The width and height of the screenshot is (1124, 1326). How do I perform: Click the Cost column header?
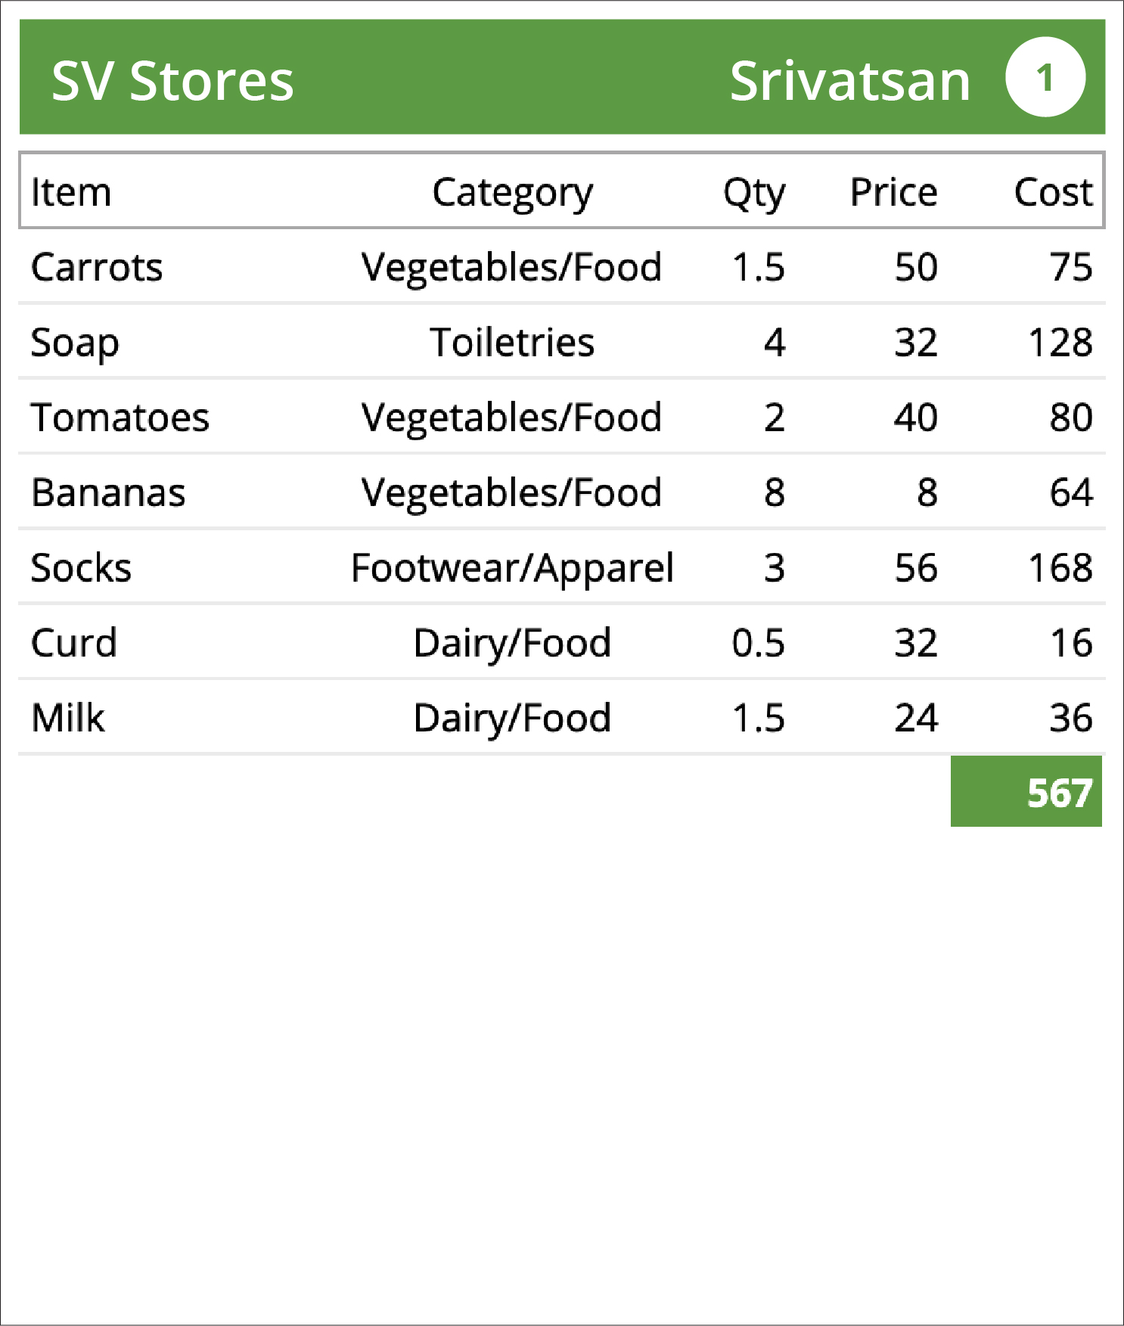1054,192
